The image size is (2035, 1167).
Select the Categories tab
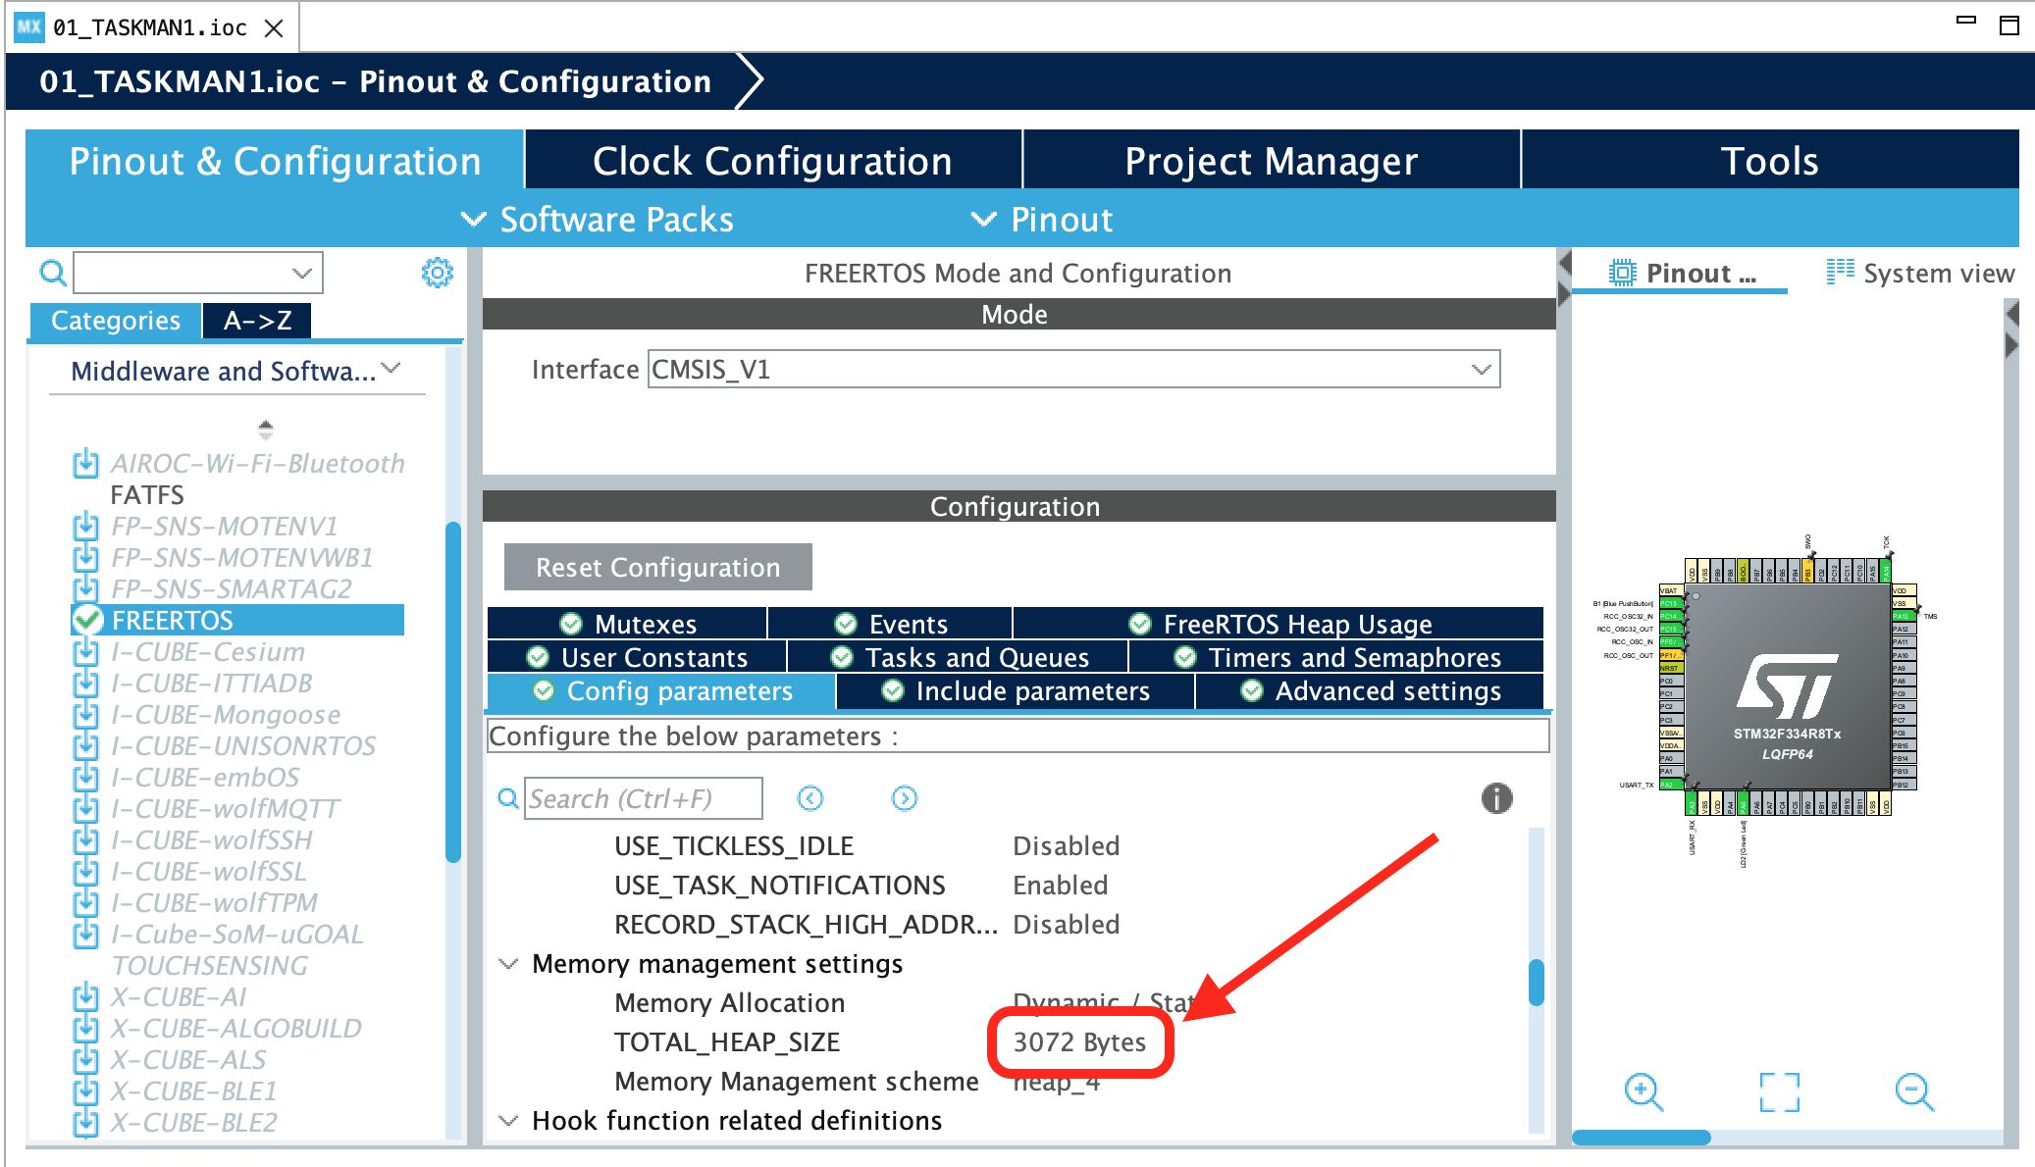coord(115,321)
